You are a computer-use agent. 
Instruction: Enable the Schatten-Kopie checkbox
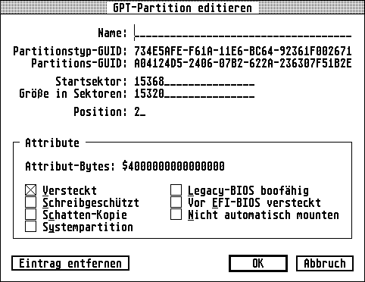click(x=30, y=215)
